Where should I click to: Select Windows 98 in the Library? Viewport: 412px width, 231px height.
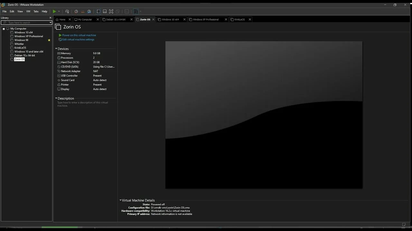pos(21,40)
